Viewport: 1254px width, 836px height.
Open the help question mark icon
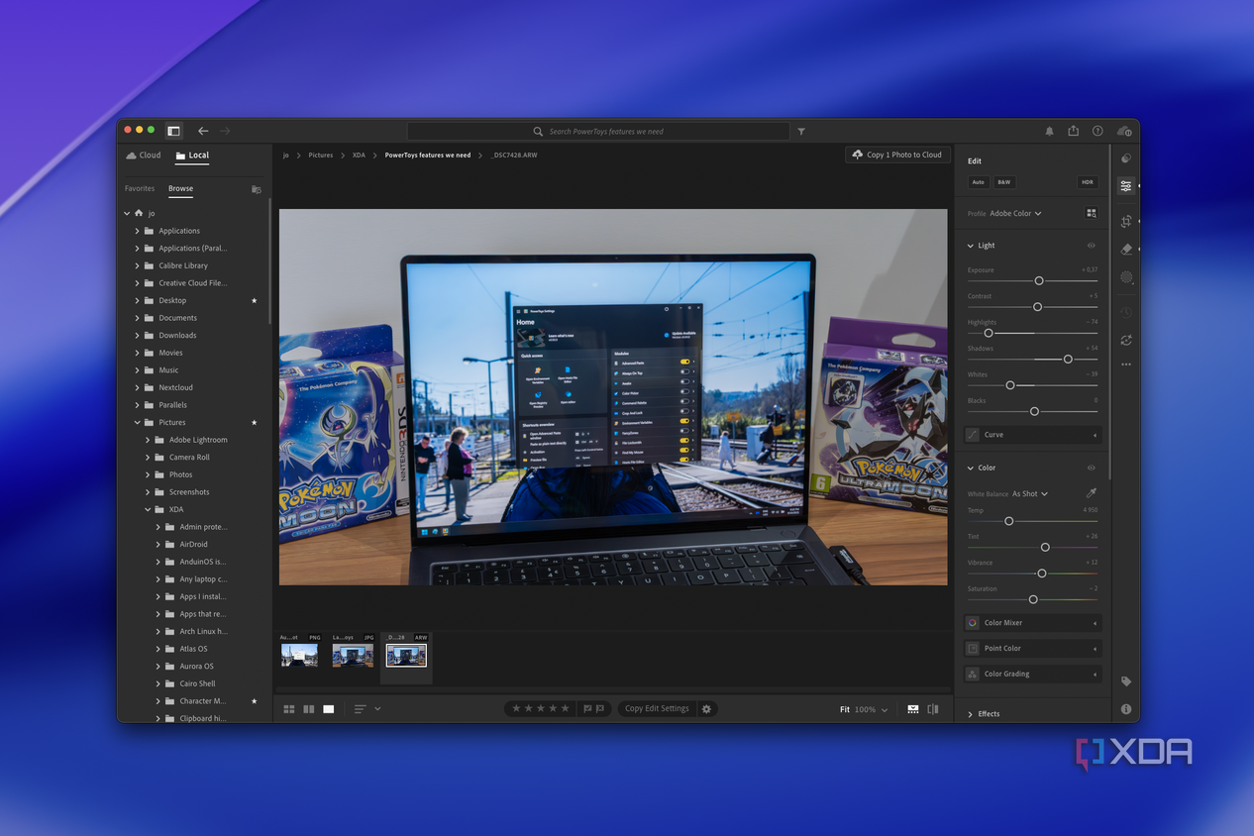click(1097, 131)
